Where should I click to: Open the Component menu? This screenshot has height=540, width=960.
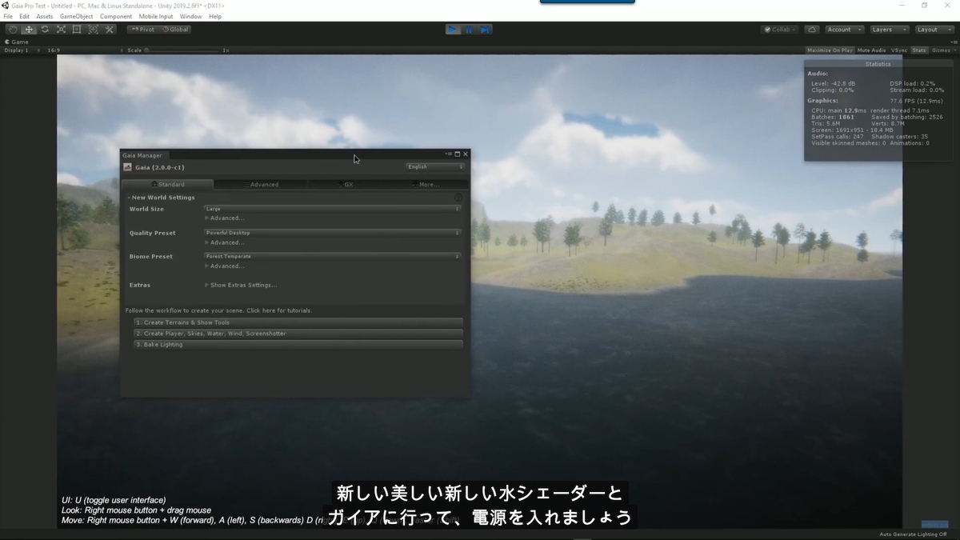[x=116, y=17]
